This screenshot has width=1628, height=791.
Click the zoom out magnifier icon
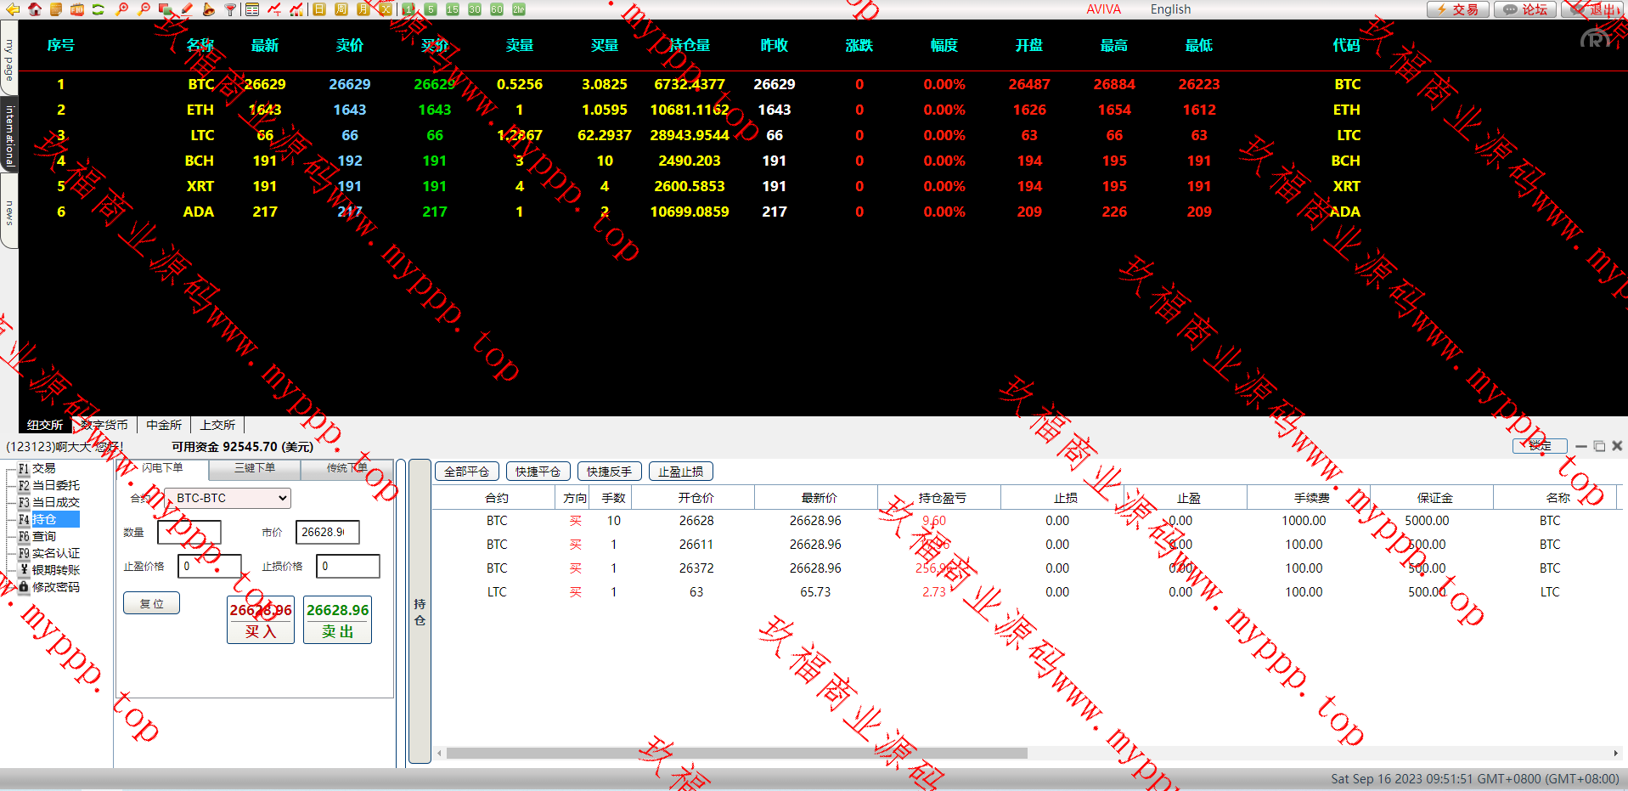tap(144, 9)
